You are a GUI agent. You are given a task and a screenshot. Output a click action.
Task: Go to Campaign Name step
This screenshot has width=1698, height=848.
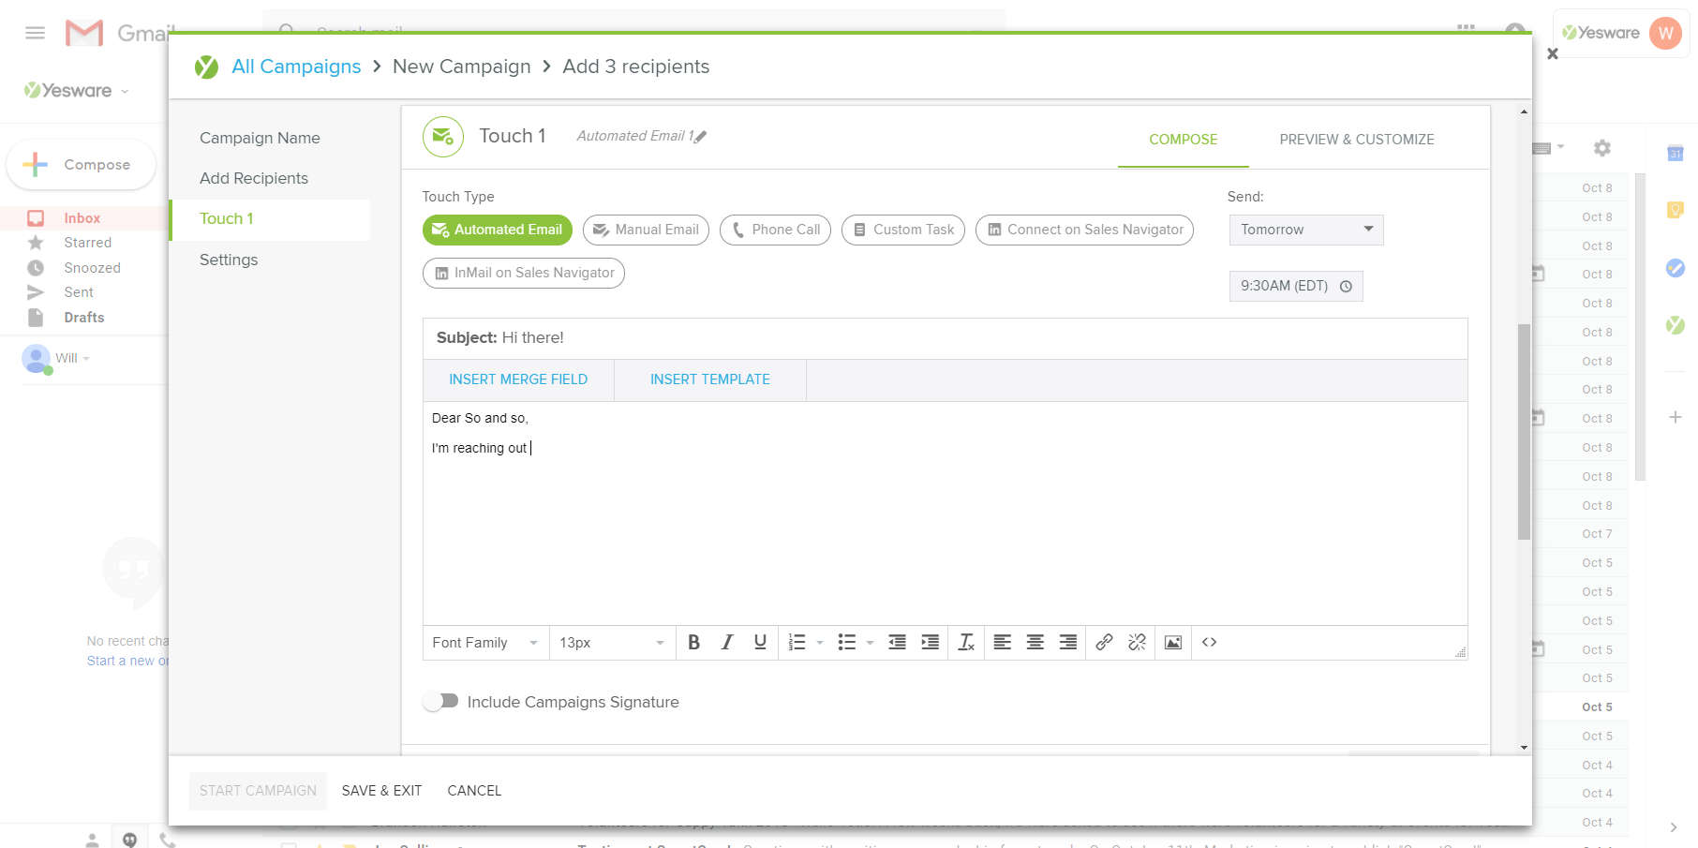pos(260,138)
